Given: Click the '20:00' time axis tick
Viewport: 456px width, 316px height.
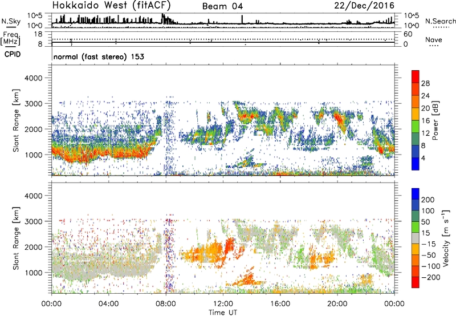Looking at the screenshot, I should (x=337, y=304).
